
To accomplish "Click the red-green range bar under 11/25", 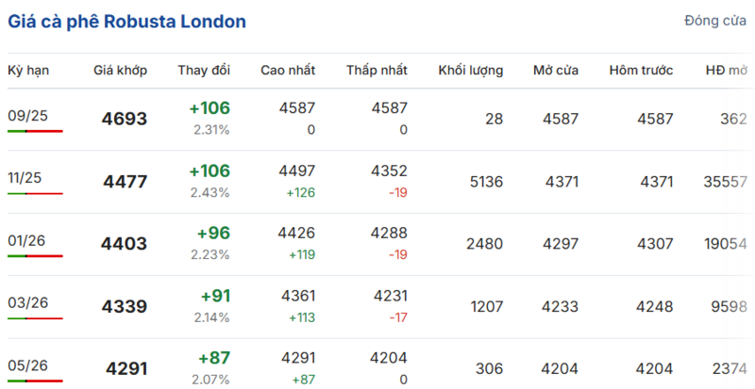I will click(35, 193).
